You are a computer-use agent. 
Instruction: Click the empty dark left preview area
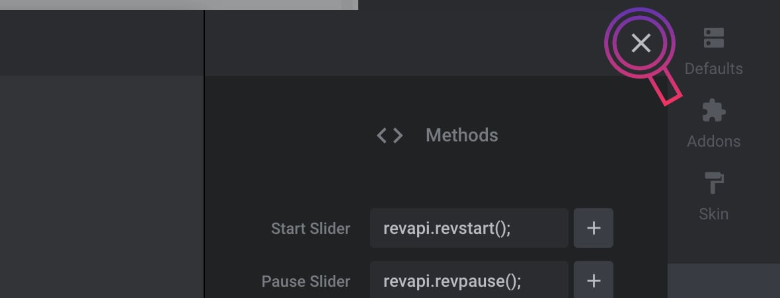(x=102, y=186)
